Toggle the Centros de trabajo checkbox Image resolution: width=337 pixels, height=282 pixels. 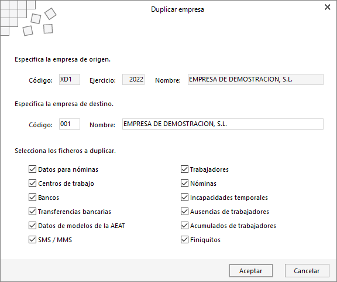click(x=32, y=184)
